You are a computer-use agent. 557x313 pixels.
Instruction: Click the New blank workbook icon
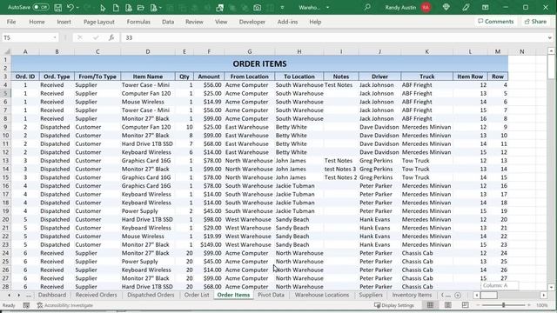[116, 8]
